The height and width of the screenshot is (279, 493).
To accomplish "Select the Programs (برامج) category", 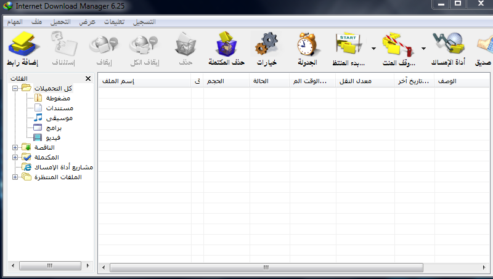I will click(54, 128).
